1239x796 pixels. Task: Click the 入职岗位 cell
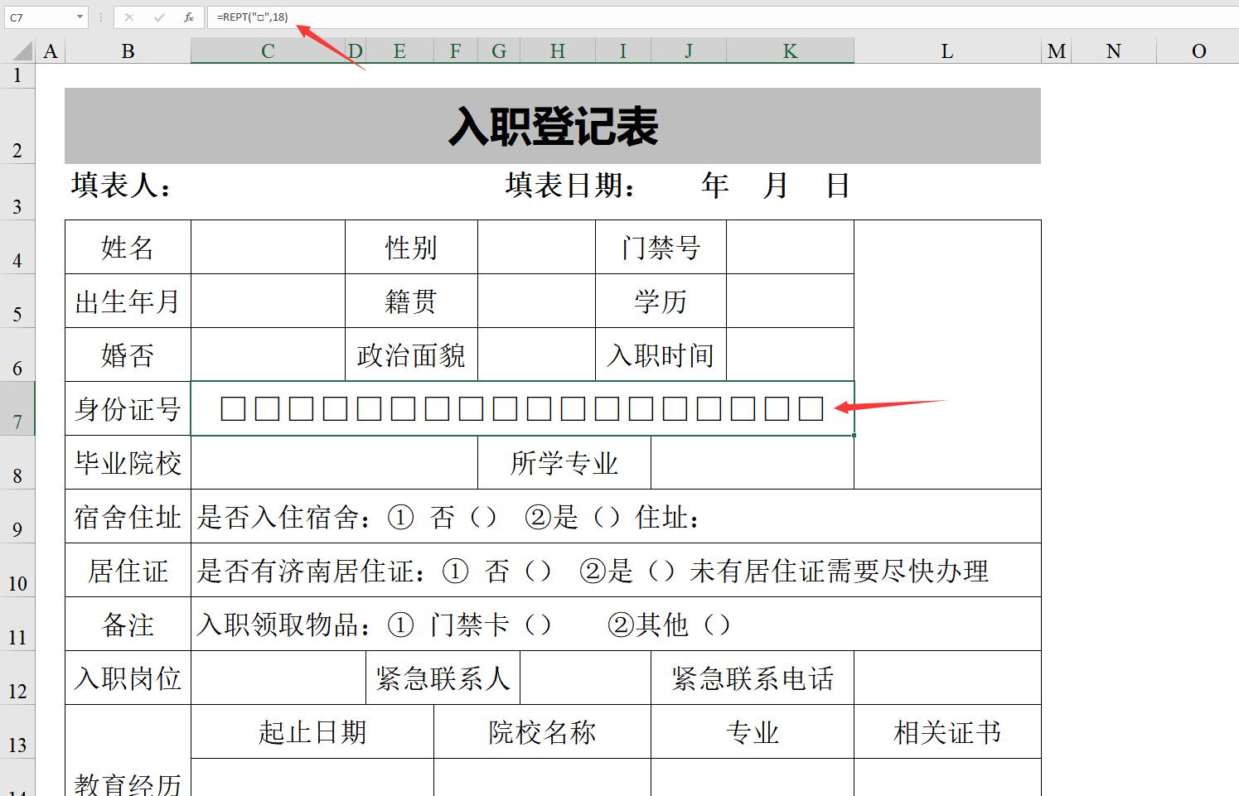tap(128, 678)
